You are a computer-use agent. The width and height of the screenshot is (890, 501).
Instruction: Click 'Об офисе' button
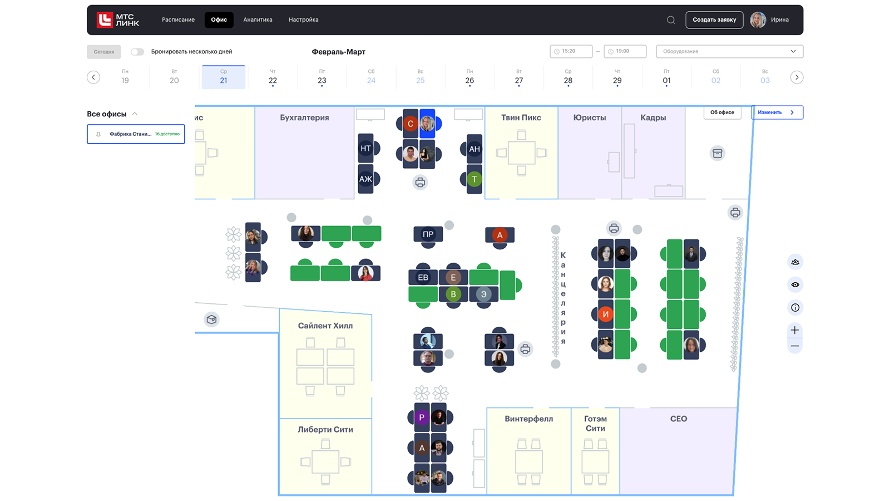(x=722, y=112)
